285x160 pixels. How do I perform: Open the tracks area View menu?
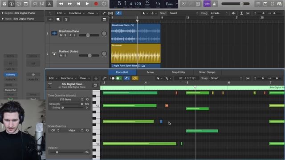(x=93, y=13)
